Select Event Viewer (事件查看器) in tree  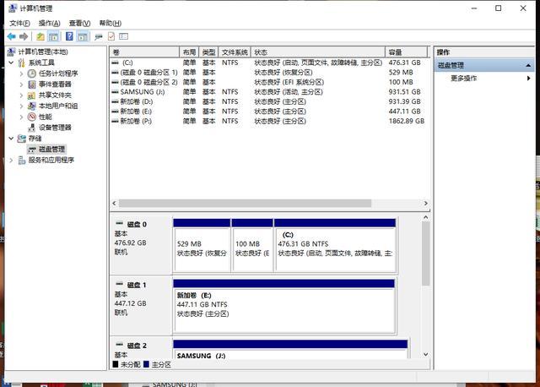[x=54, y=84]
